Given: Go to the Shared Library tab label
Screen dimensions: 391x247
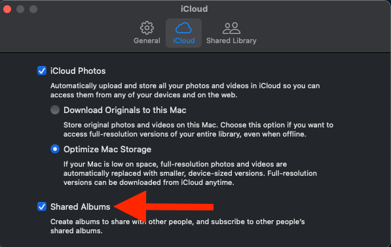Looking at the screenshot, I should [x=231, y=41].
